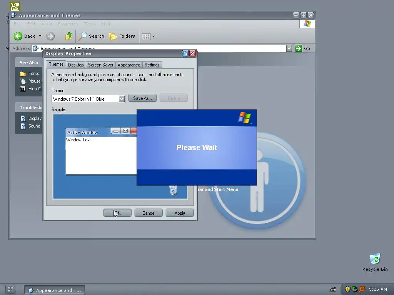Screen dimensions: 394x295
Task: Toggle the Folders pane button
Action: (122, 36)
